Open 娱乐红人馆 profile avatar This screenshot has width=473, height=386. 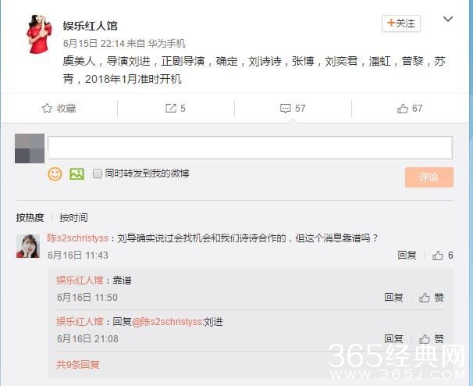pos(39,34)
